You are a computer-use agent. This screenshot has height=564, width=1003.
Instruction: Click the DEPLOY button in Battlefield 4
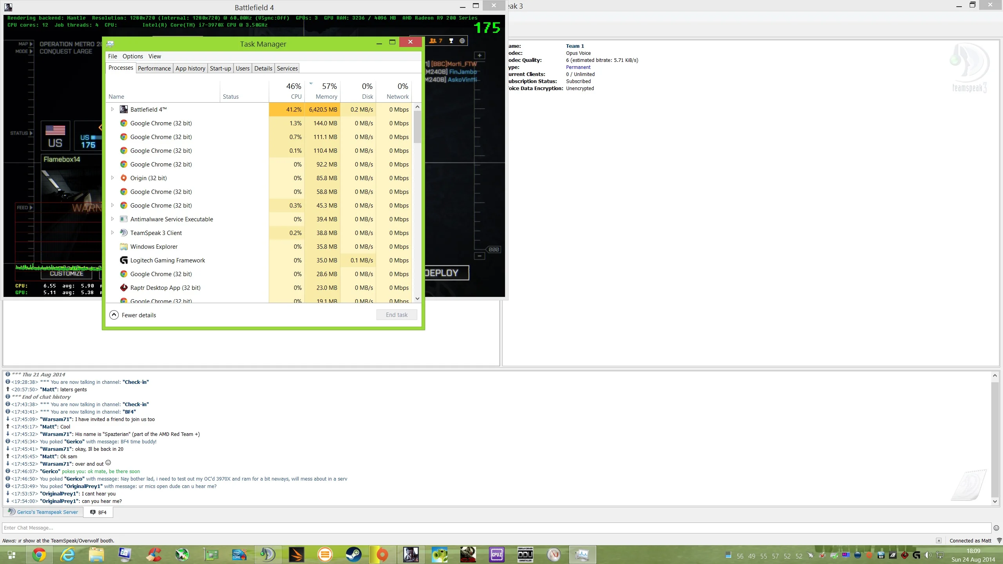(x=446, y=273)
